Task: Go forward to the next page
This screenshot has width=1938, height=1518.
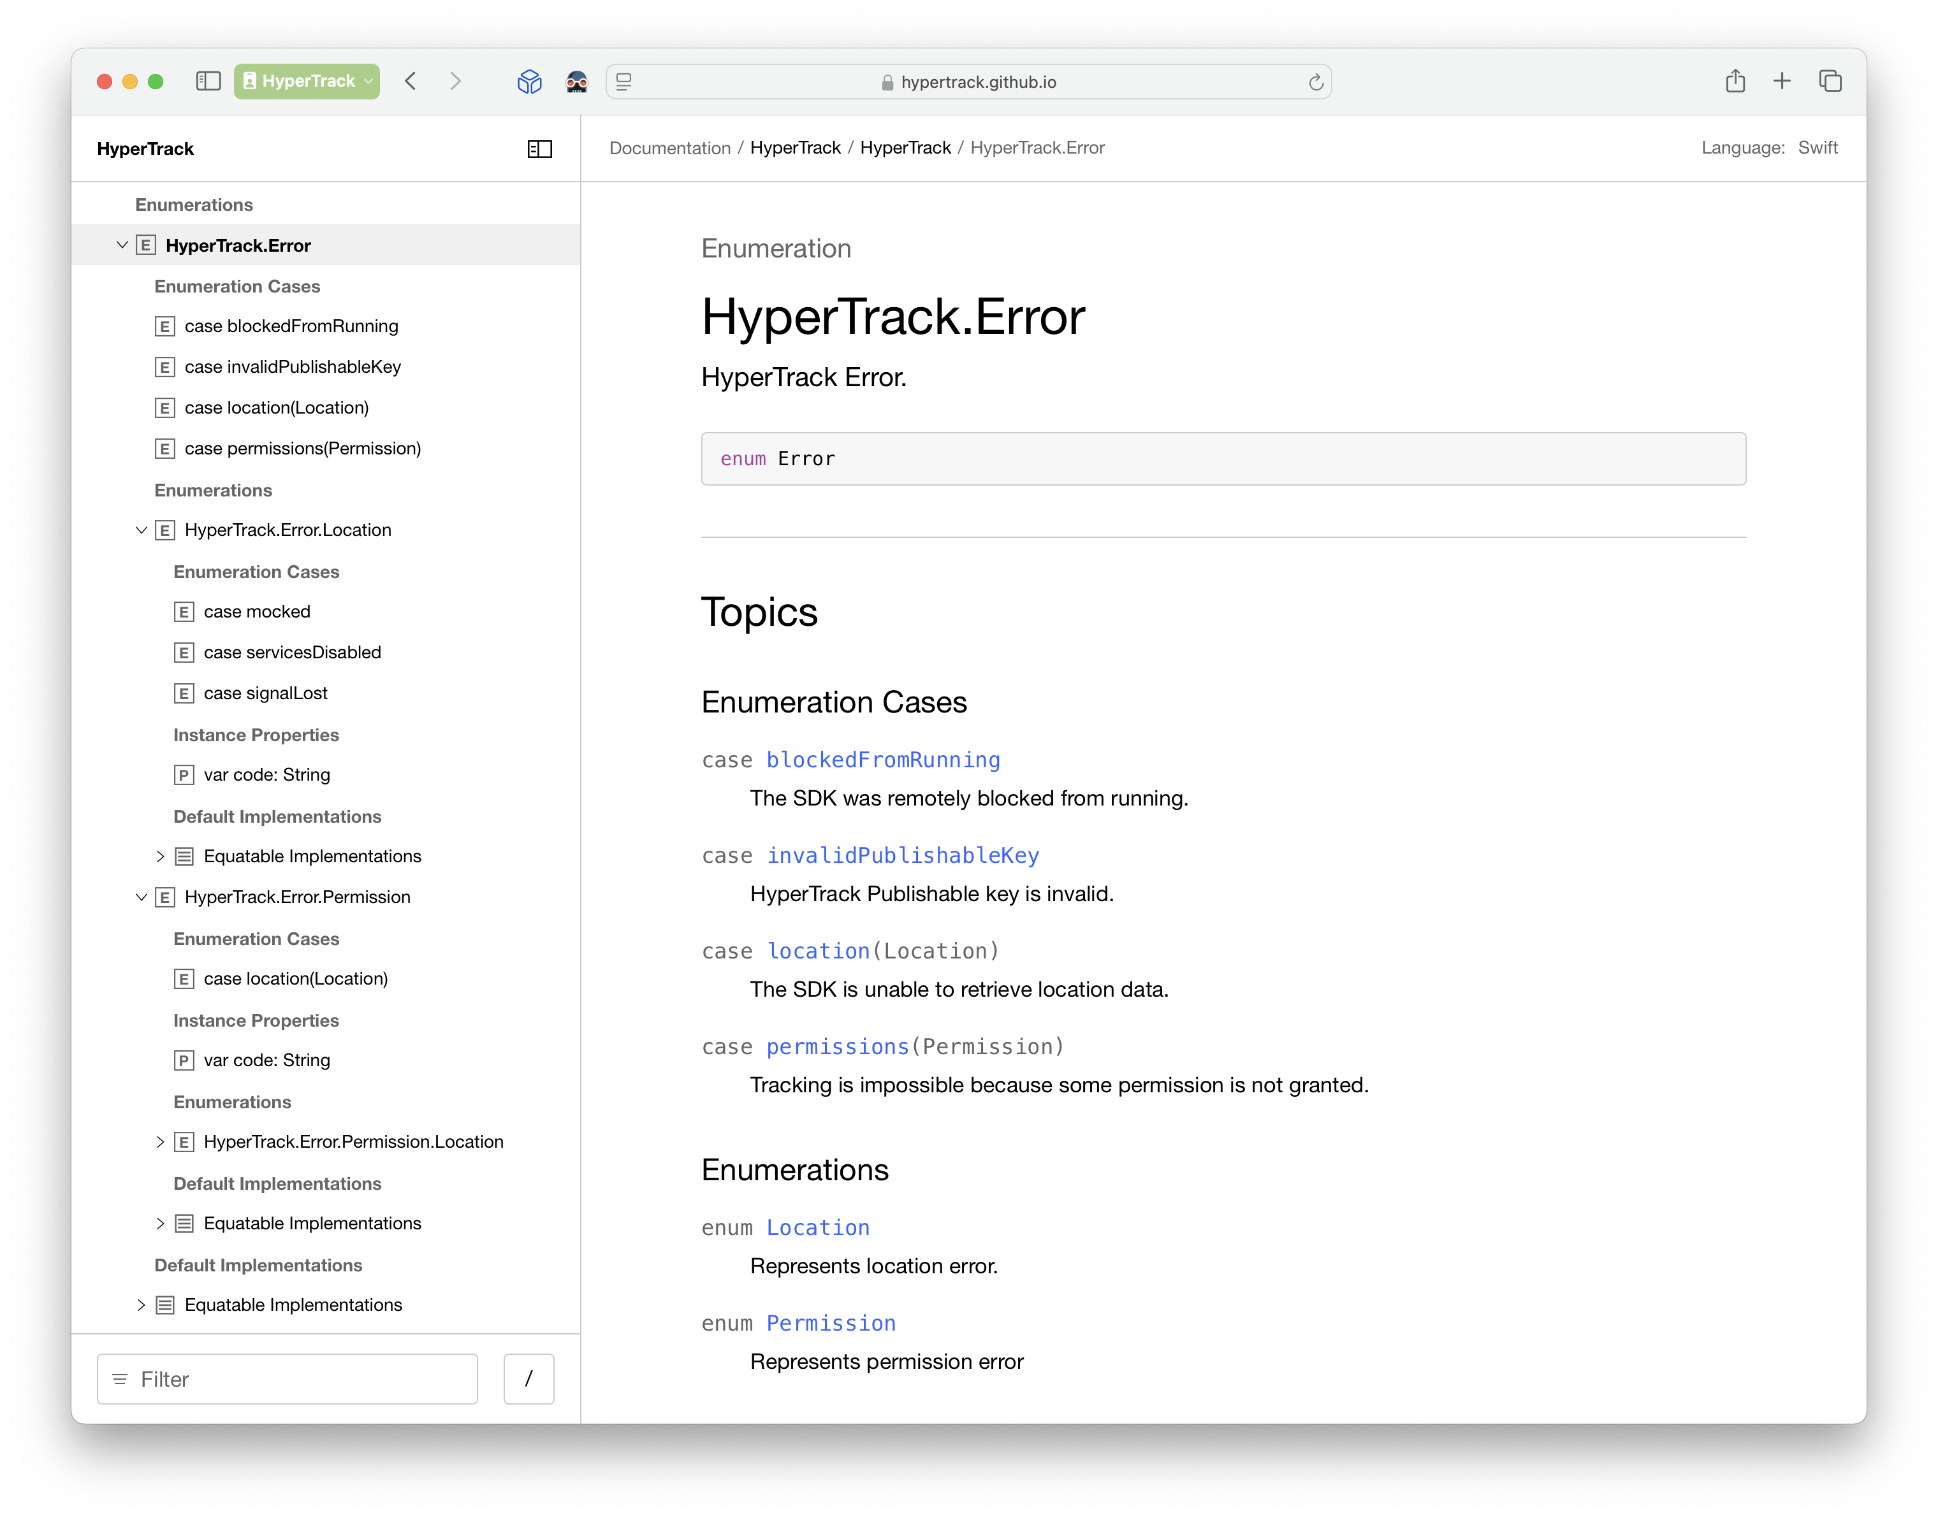Action: pos(456,81)
